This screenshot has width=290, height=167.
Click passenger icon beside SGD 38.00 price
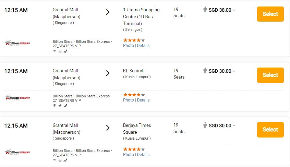coord(205,10)
